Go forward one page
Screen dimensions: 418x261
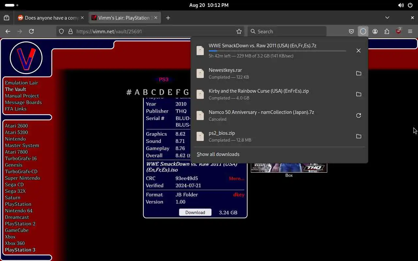pyautogui.click(x=20, y=31)
